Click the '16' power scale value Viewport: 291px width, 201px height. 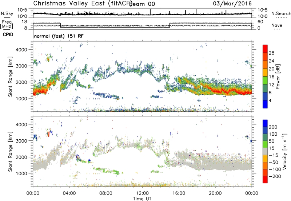pos(271,77)
